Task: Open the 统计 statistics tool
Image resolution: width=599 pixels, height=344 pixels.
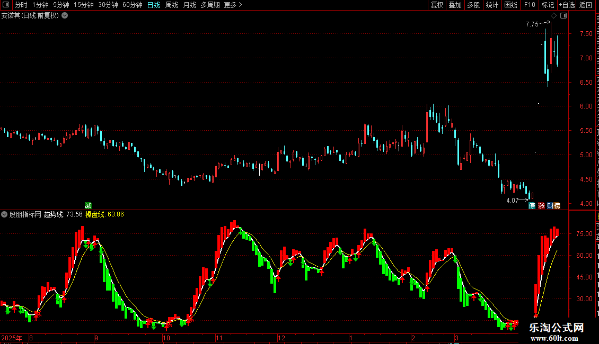Action: [492, 5]
